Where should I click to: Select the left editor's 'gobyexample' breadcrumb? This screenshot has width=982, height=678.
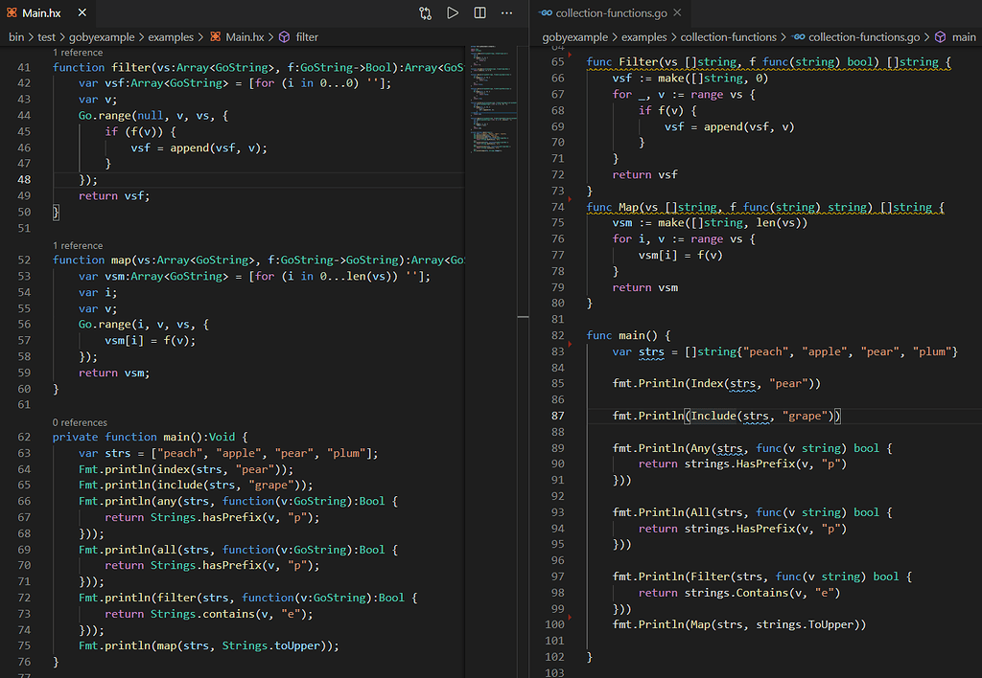point(102,37)
